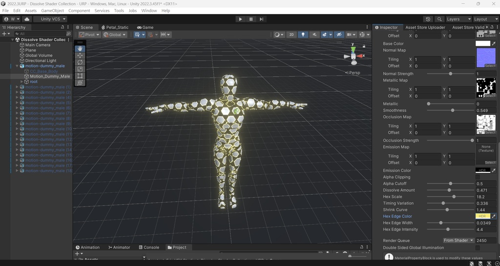Click the Pause button
The height and width of the screenshot is (266, 500).
tap(251, 19)
